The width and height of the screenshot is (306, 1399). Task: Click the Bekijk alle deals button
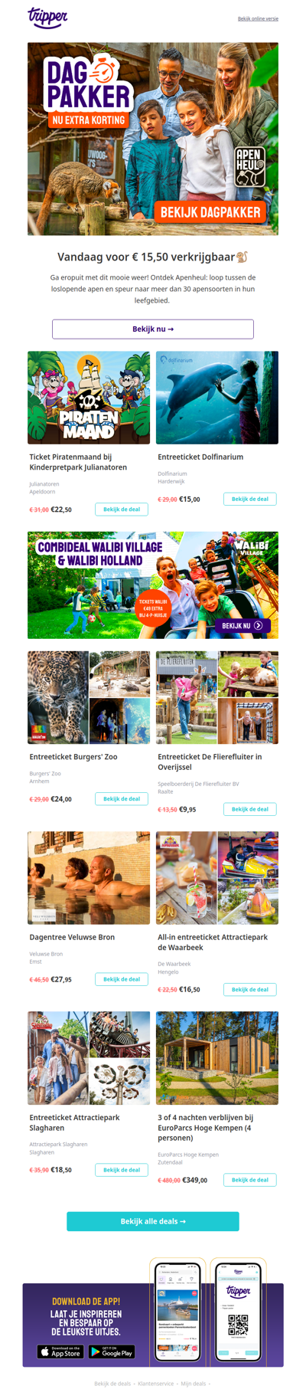click(x=153, y=1221)
